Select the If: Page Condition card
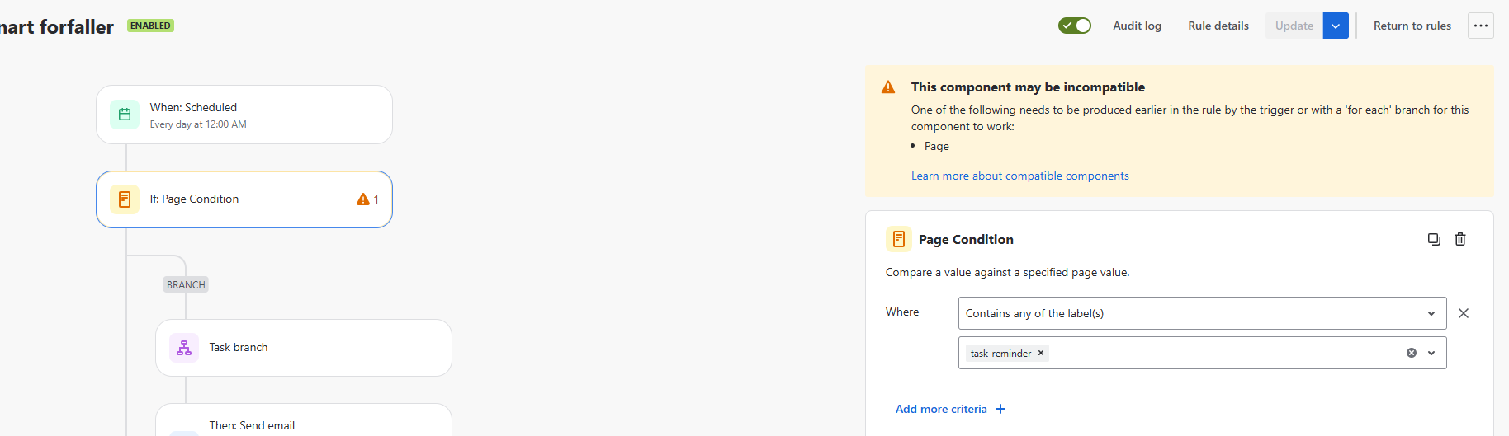1509x436 pixels. click(244, 199)
